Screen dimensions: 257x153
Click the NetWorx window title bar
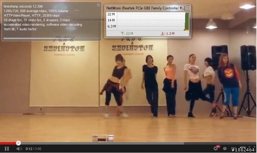pos(145,8)
